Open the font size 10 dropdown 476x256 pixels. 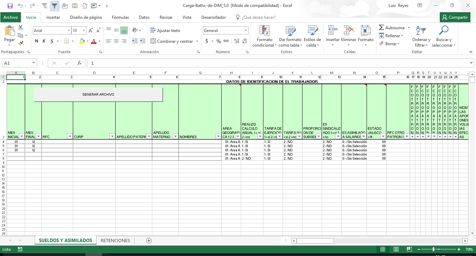(x=84, y=31)
